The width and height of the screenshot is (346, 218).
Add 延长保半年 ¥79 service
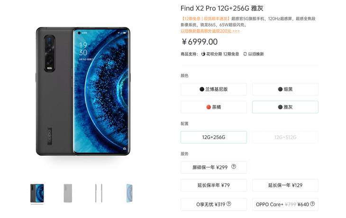click(214, 185)
